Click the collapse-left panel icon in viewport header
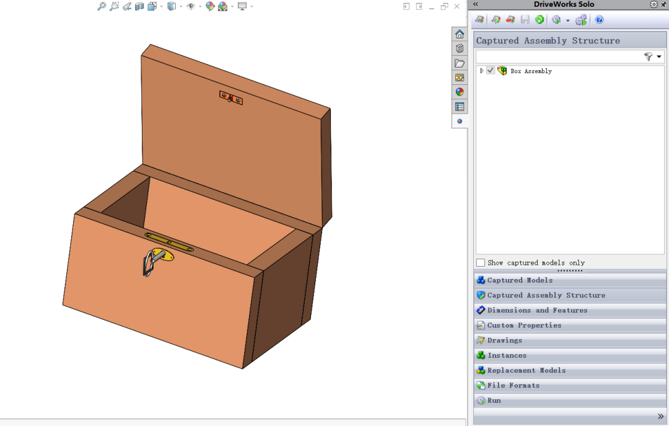Screen dimensions: 669x426 click(406, 6)
